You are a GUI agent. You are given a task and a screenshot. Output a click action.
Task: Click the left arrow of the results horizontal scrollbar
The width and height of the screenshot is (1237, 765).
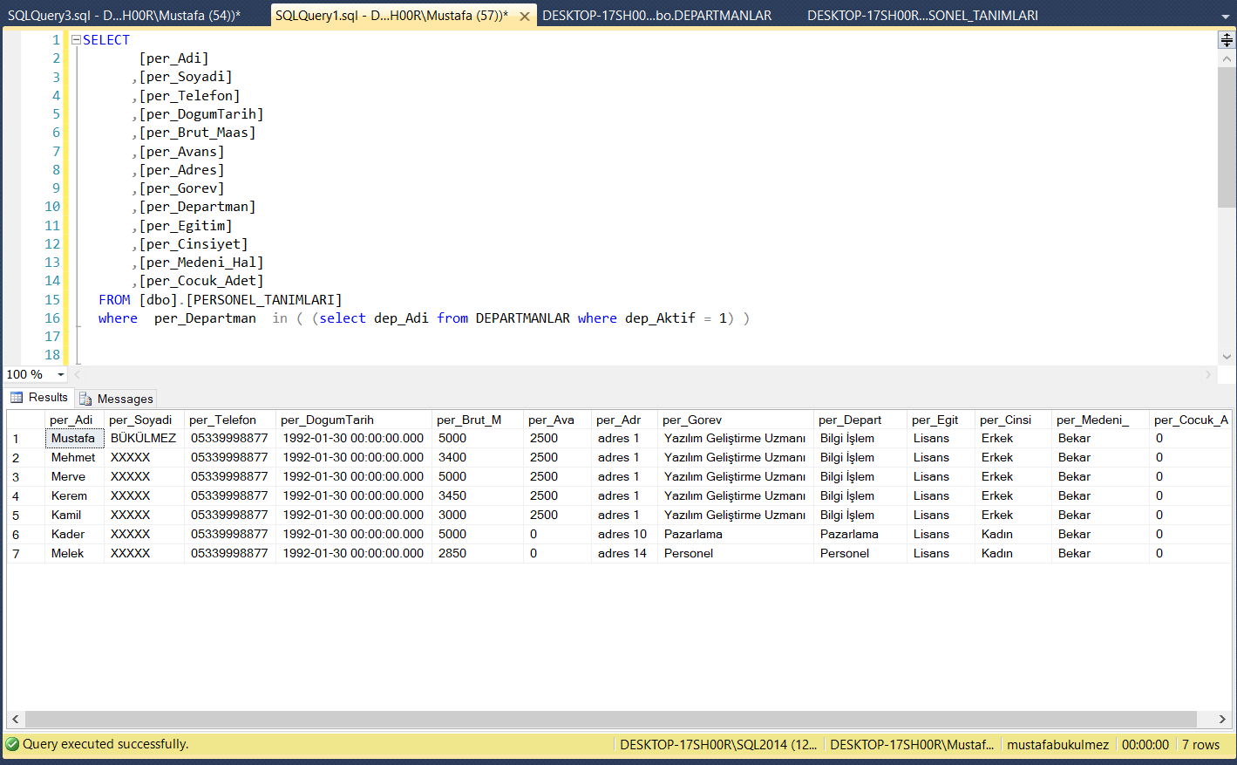pos(15,720)
